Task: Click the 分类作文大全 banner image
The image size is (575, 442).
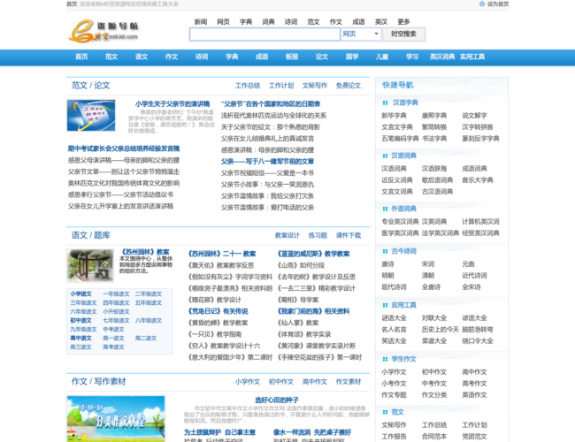Action: 116,418
